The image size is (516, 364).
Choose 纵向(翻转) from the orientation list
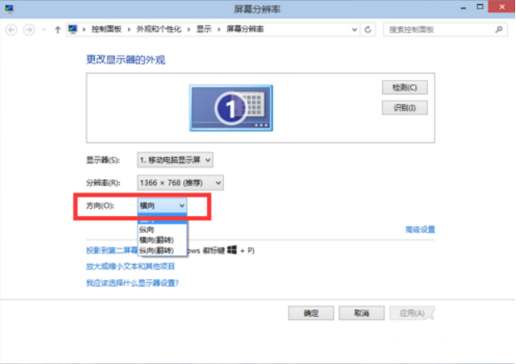(x=156, y=249)
